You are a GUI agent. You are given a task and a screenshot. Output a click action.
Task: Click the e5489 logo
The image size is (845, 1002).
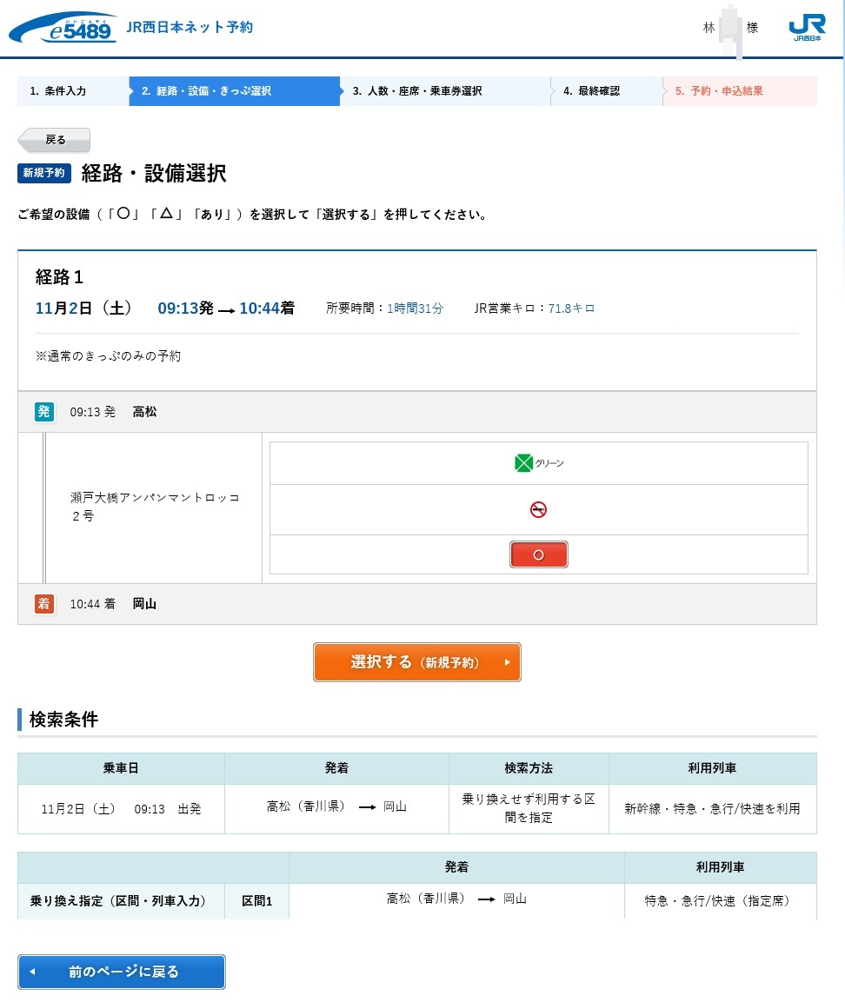(63, 28)
